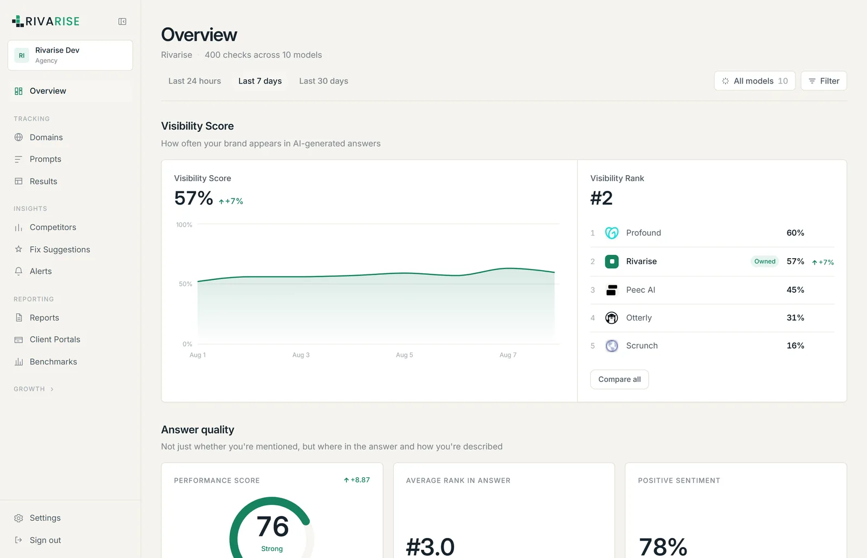Click the Reports document icon

tap(18, 318)
